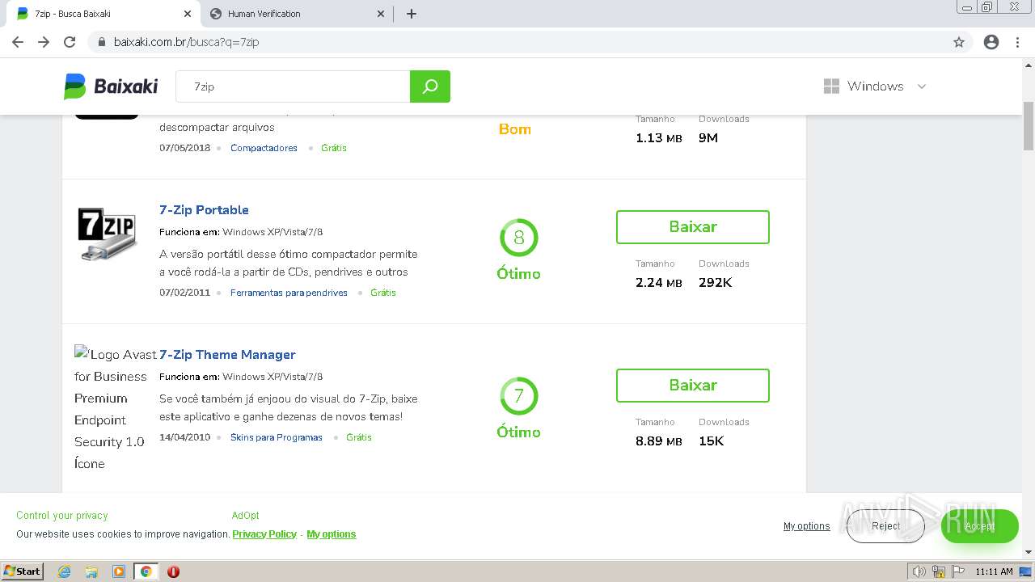1035x582 pixels.
Task: Click the site padlock icon
Action: 102,42
